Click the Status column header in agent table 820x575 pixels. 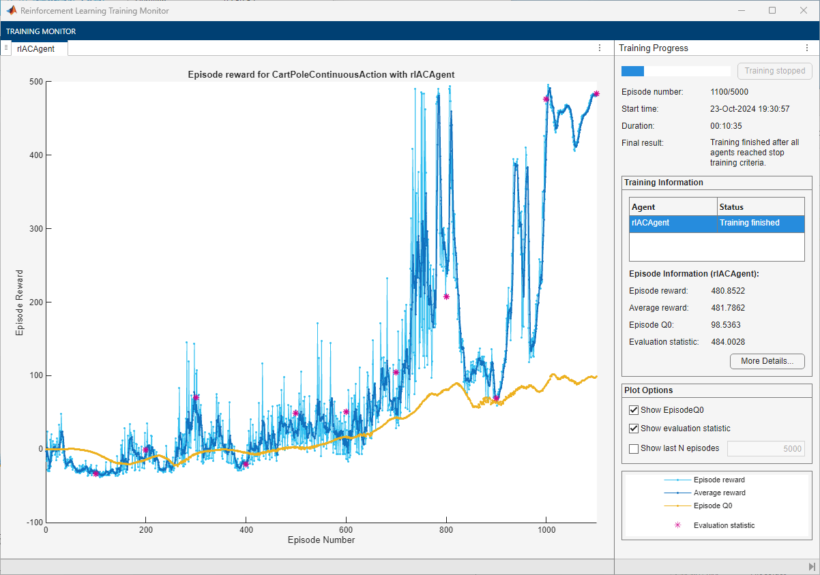[x=760, y=206]
